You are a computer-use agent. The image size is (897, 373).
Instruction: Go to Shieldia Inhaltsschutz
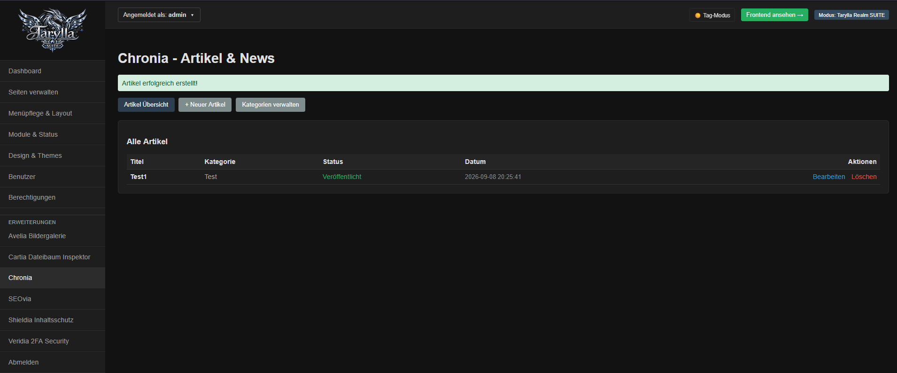(x=53, y=320)
